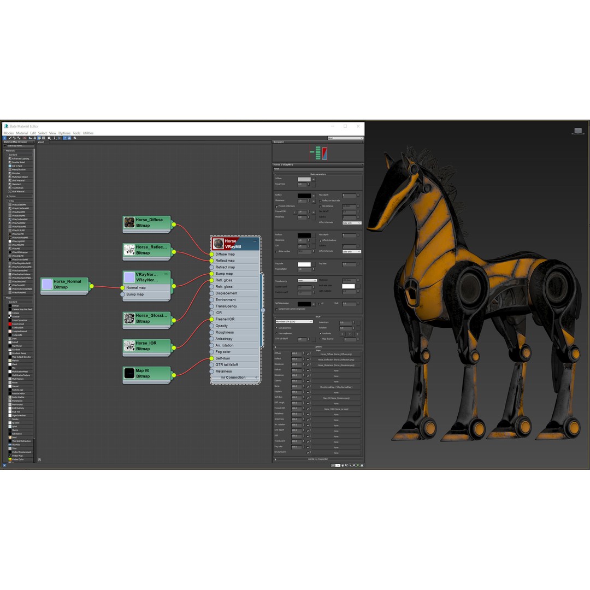Collapse the VRayNormalMap node with minus

pyautogui.click(x=166, y=274)
